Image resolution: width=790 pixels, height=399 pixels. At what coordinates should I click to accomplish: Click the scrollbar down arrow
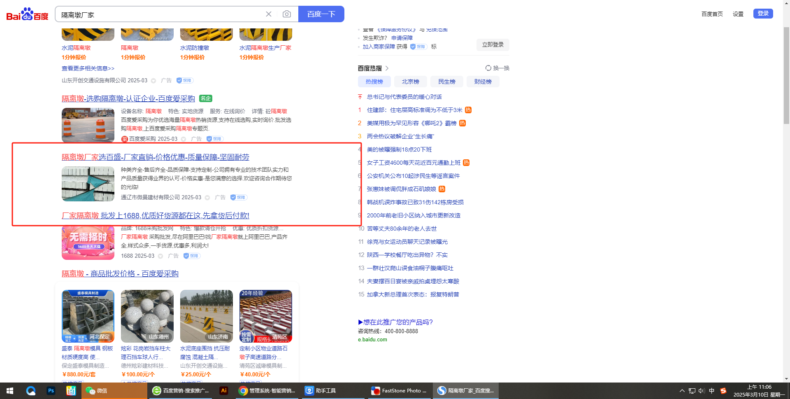786,379
